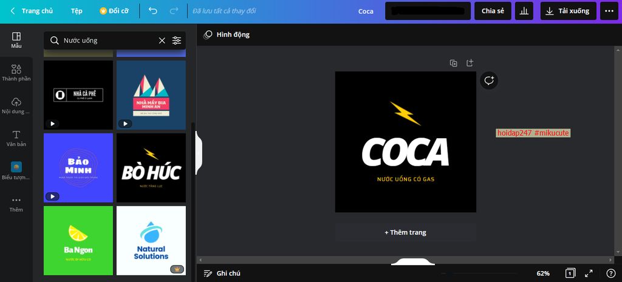The width and height of the screenshot is (622, 282).
Task: Select the lightning bolt graphic on canvas
Action: (x=405, y=113)
